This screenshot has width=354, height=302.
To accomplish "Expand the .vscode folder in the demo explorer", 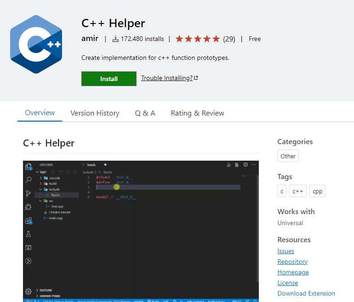I will tap(50, 178).
